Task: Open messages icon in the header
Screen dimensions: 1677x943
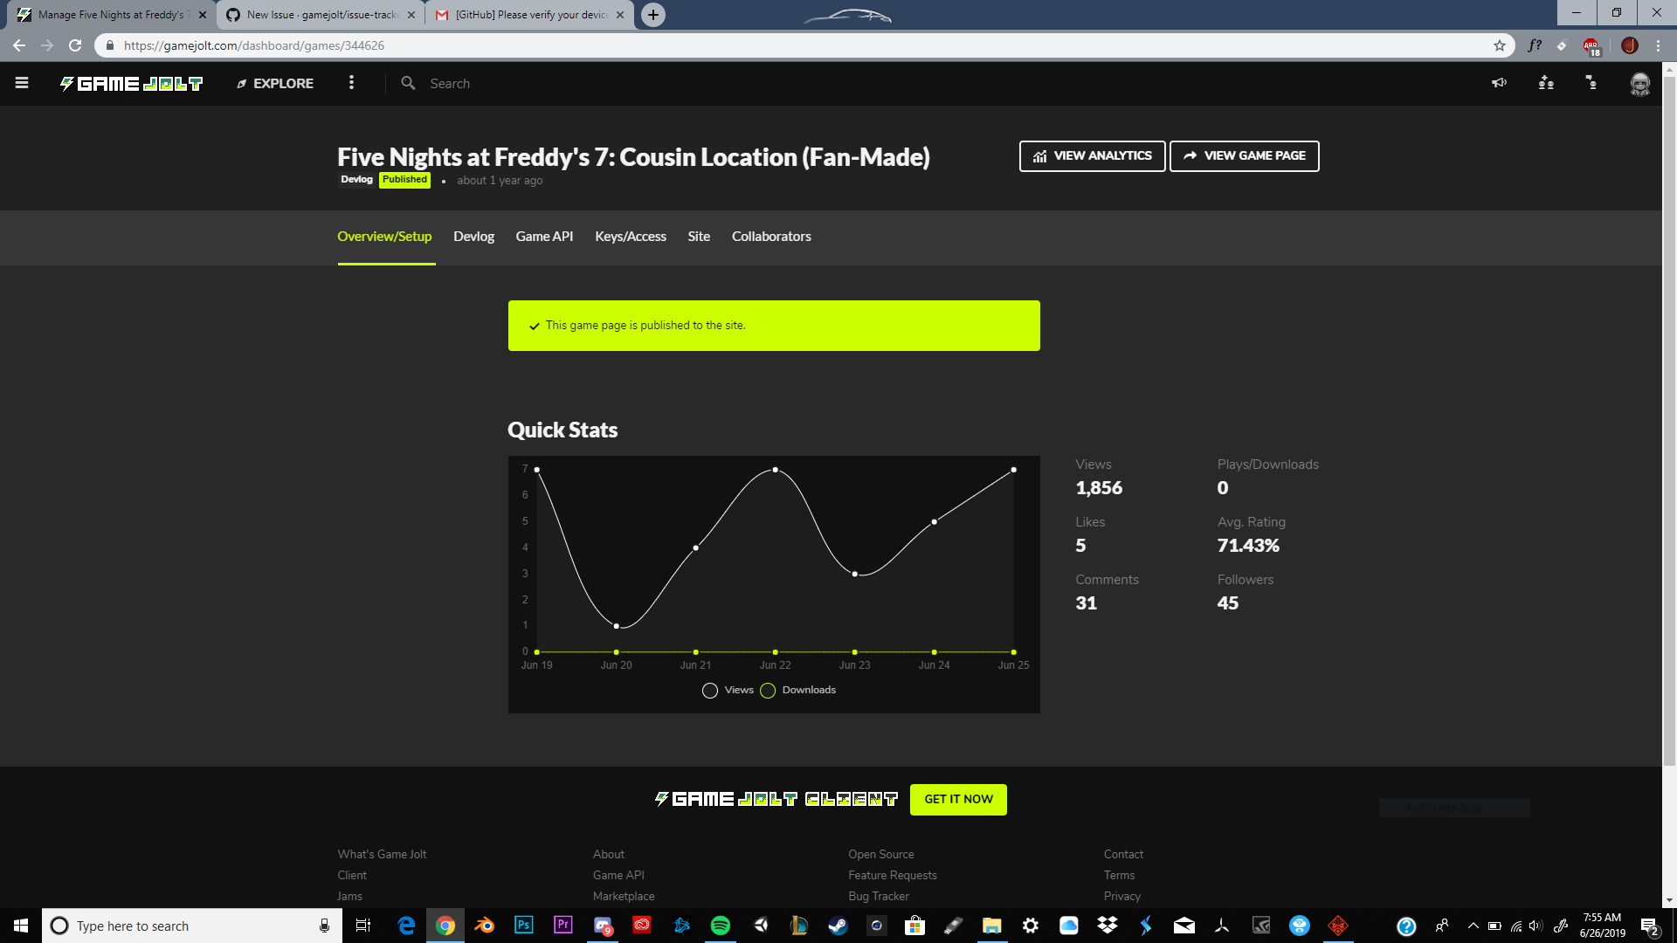Action: (x=1591, y=83)
